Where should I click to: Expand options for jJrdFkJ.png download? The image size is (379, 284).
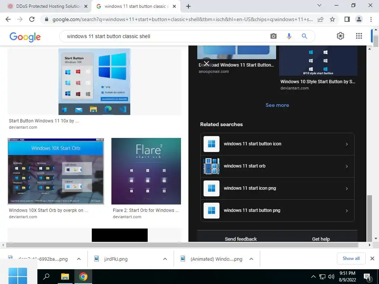pyautogui.click(x=165, y=259)
